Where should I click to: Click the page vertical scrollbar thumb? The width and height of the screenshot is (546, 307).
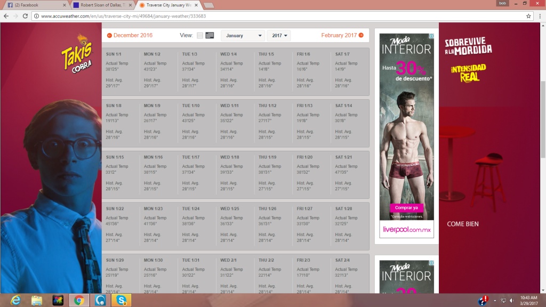(x=543, y=119)
